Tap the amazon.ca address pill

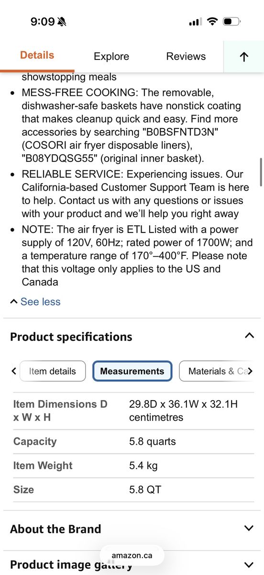pyautogui.click(x=132, y=555)
